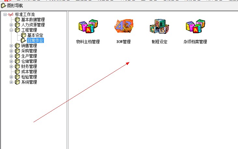The image size is (238, 149).
Task: Open the 杂项档案管理 blocks icon
Action: [x=195, y=26]
